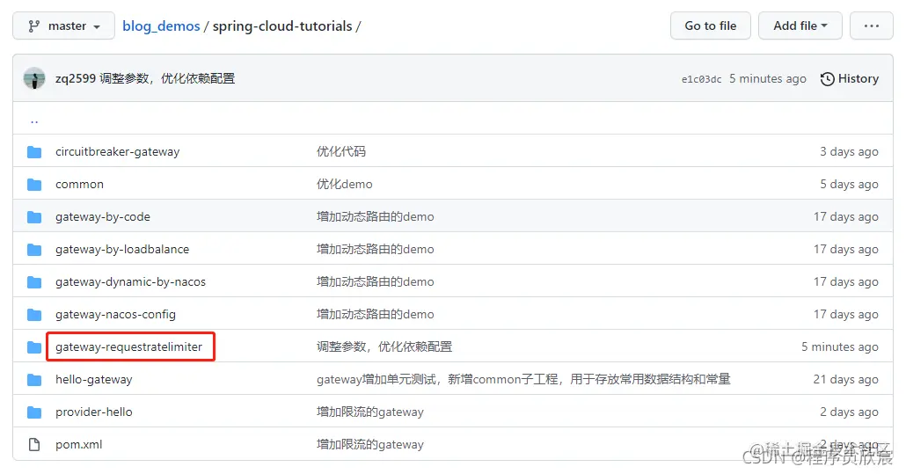Open the common folder
This screenshot has width=906, height=474.
point(80,184)
